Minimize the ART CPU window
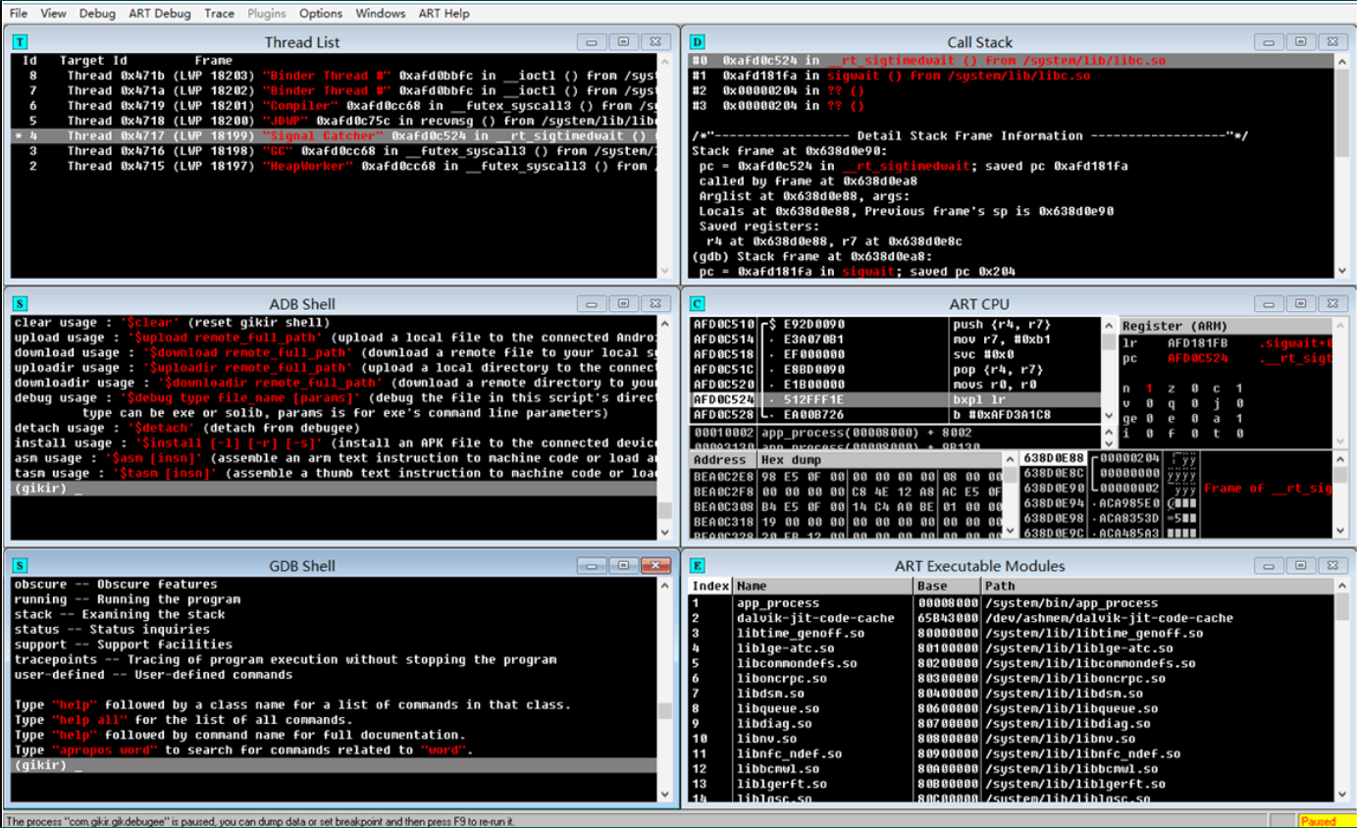The height and width of the screenshot is (828, 1357). coord(1268,304)
